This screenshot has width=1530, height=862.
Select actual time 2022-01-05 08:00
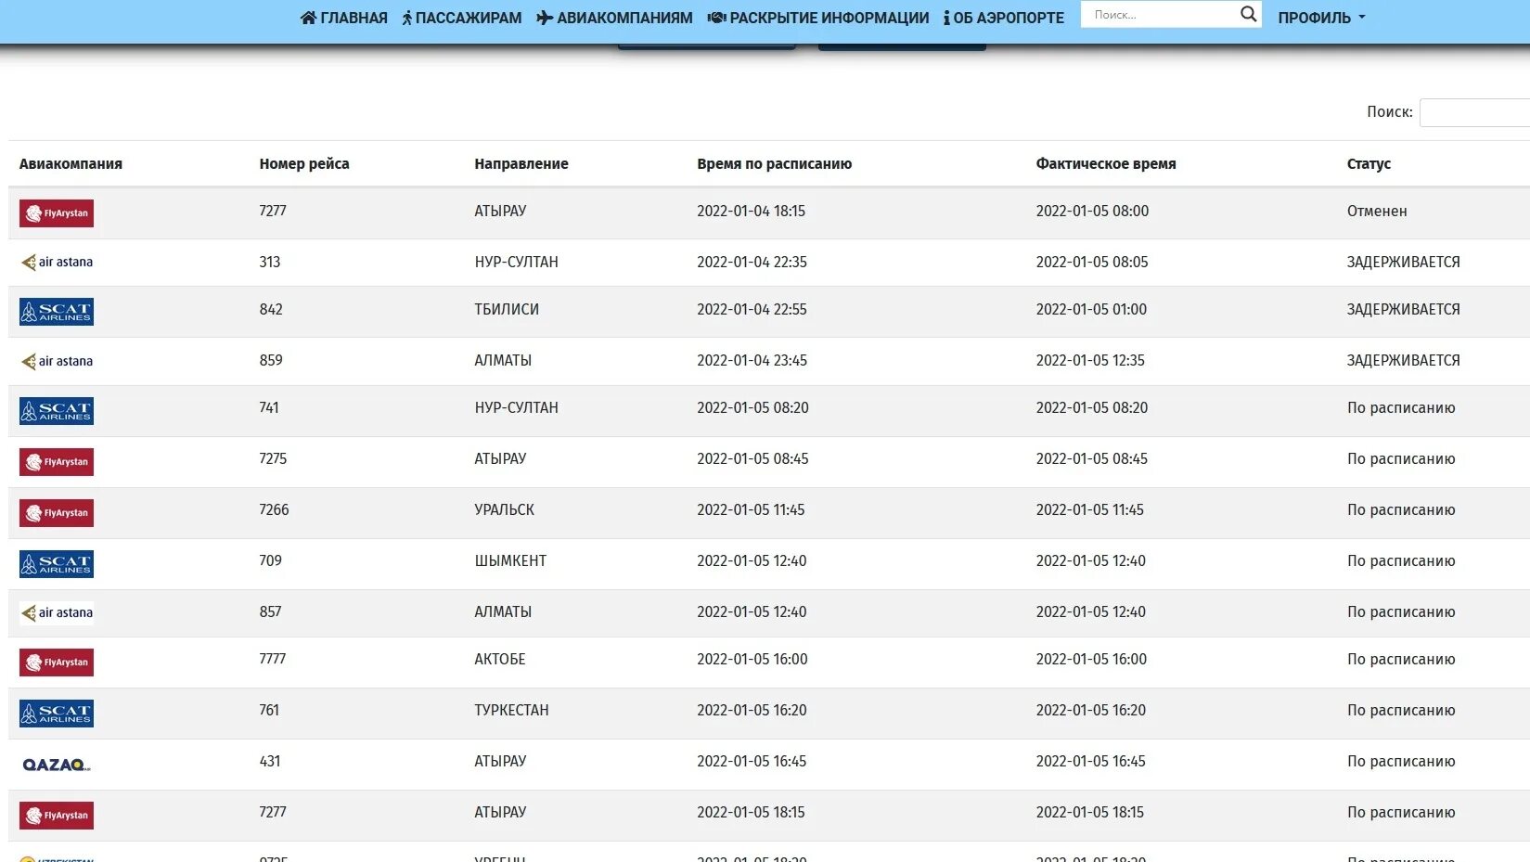(1092, 212)
